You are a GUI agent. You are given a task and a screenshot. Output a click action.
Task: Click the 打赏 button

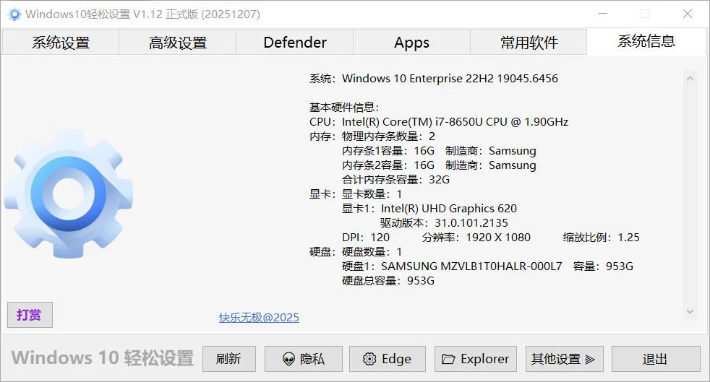point(30,315)
